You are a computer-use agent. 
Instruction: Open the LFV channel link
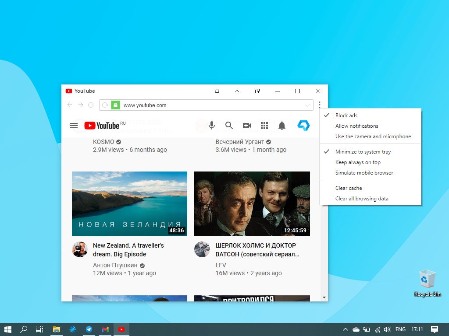coord(221,265)
